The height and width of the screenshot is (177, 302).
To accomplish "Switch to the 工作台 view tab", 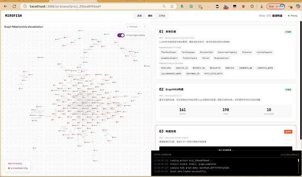I will pyautogui.click(x=162, y=16).
